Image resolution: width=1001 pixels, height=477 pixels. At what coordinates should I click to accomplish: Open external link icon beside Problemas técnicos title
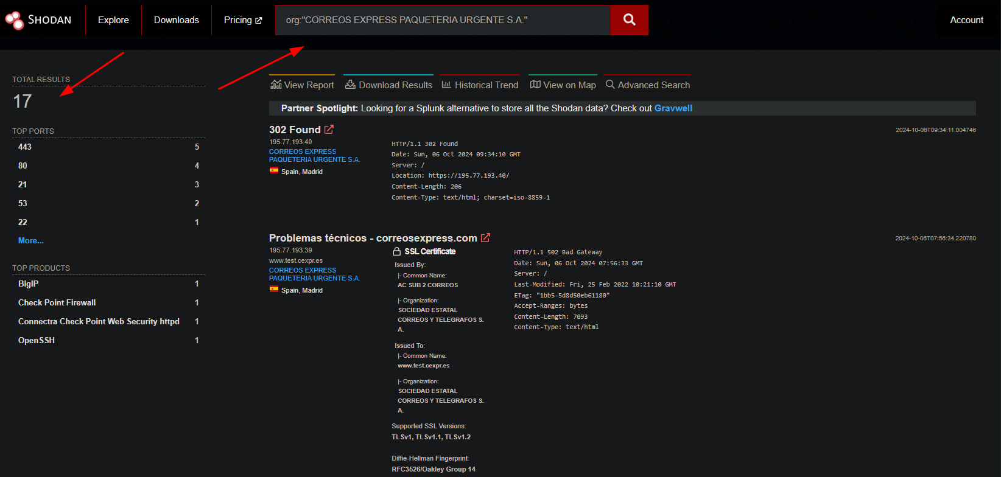[x=485, y=237]
